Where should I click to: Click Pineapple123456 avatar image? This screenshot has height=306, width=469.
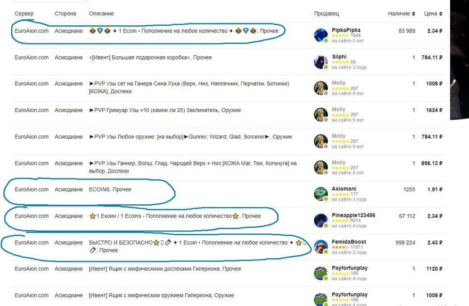tap(321, 220)
